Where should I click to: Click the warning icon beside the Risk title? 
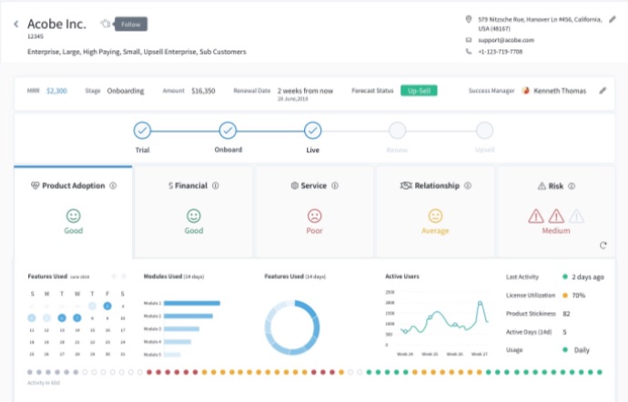point(542,186)
